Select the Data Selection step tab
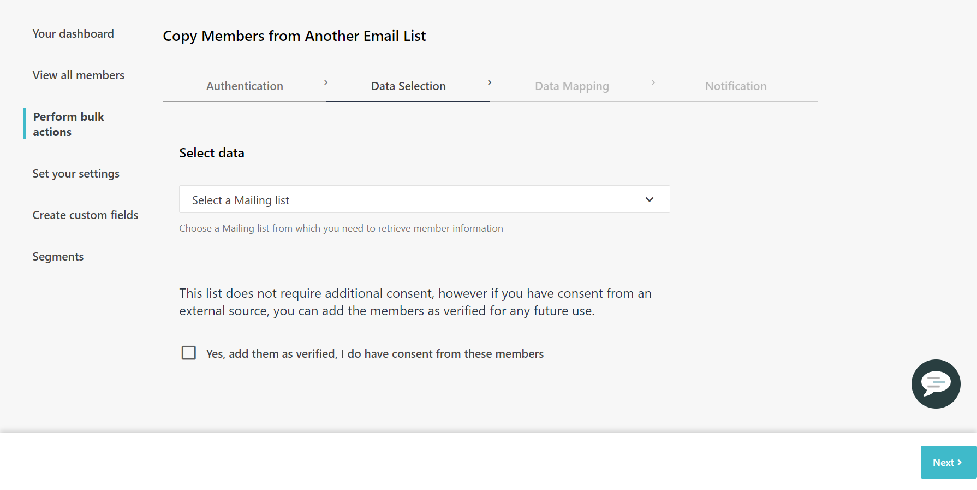 (408, 86)
